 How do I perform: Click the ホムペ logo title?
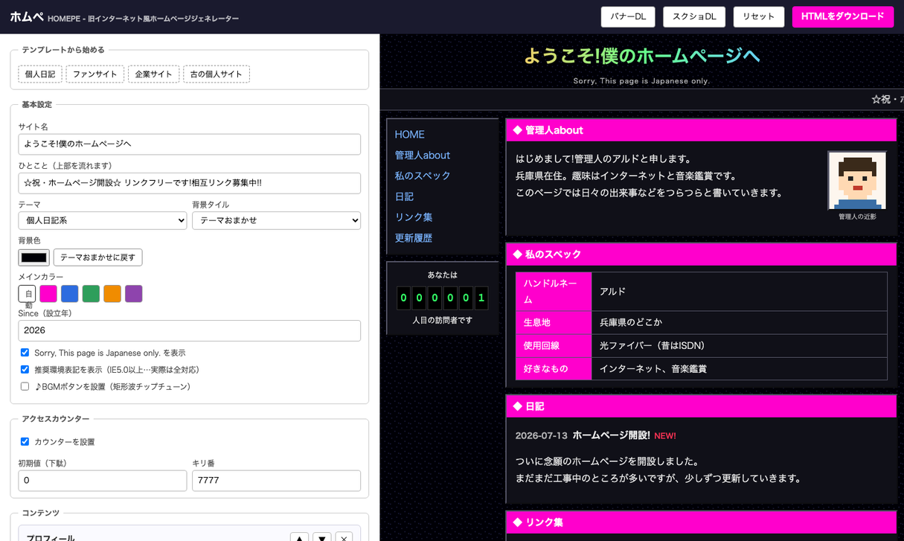coord(27,16)
